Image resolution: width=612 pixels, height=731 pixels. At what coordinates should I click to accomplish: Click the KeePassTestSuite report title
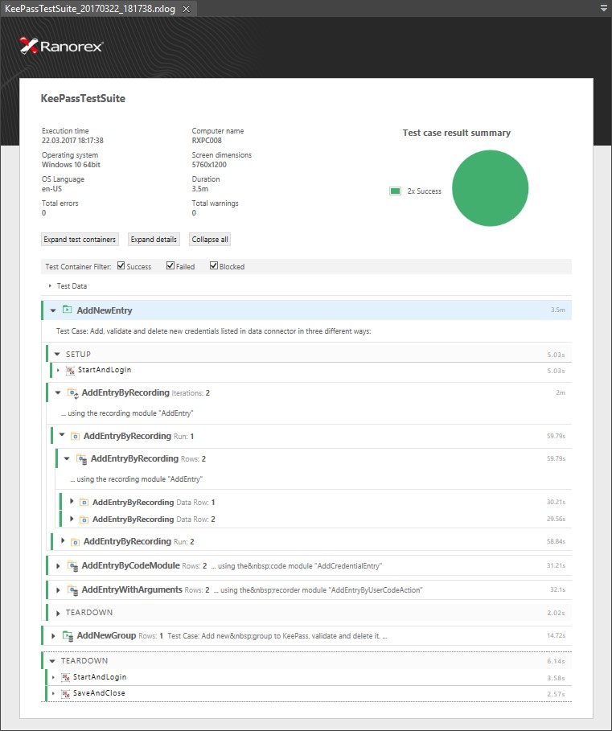(83, 98)
